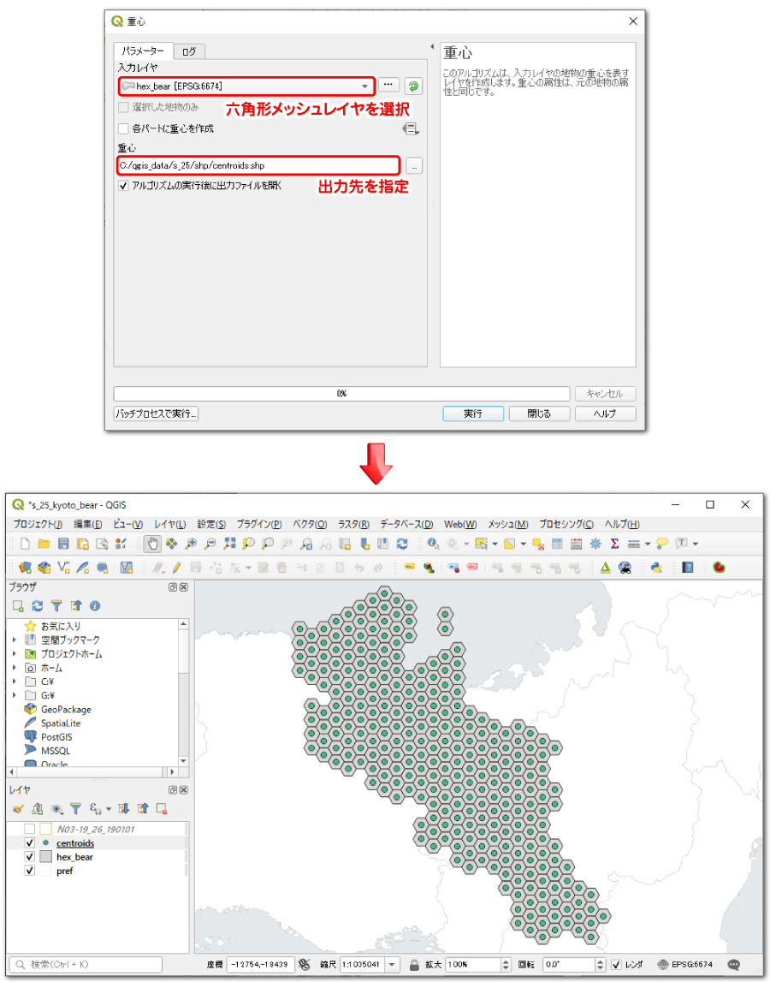
Task: Click the ヘルプ button in dialog
Action: [x=605, y=414]
